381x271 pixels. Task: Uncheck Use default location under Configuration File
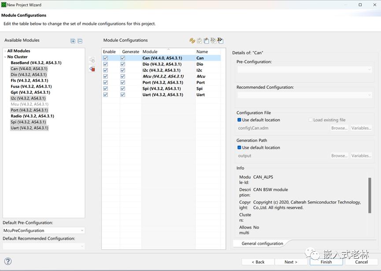pyautogui.click(x=239, y=120)
